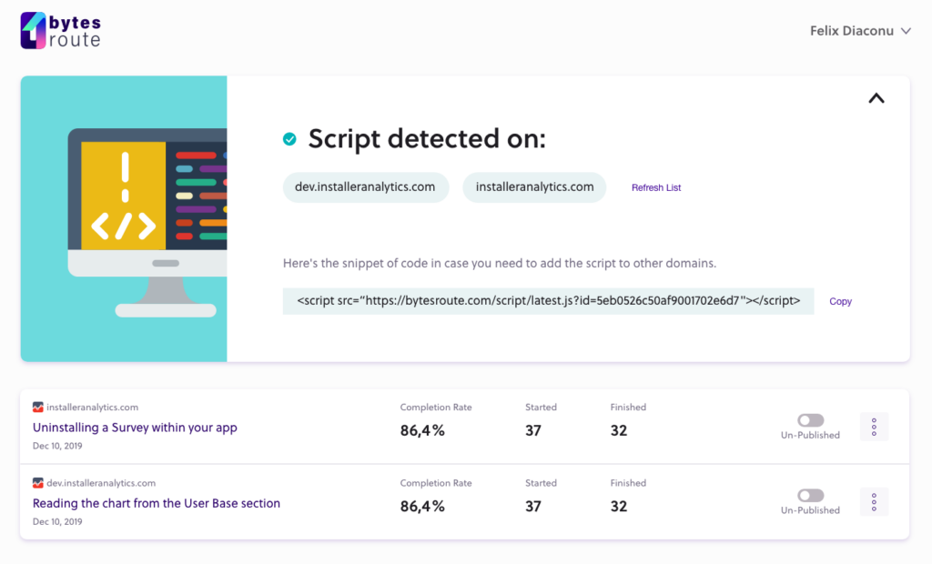The width and height of the screenshot is (932, 564).
Task: Click the 86,4% value in Uninstalling a Survey row
Action: tap(422, 430)
